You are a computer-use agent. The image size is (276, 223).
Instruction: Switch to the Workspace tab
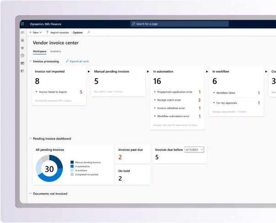click(x=40, y=51)
